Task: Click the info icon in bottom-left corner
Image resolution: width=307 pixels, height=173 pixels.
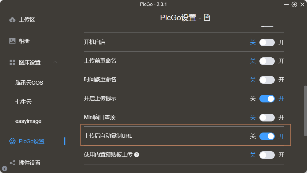Action: pyautogui.click(x=5, y=168)
